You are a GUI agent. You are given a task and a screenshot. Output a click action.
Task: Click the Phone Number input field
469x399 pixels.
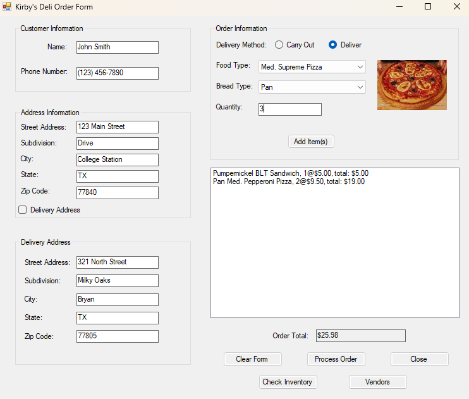[x=118, y=73]
